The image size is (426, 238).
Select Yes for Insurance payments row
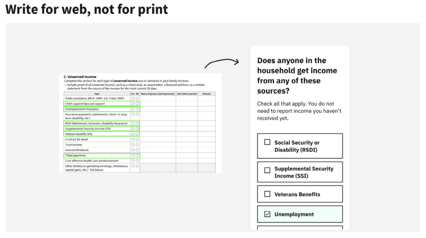click(x=133, y=114)
